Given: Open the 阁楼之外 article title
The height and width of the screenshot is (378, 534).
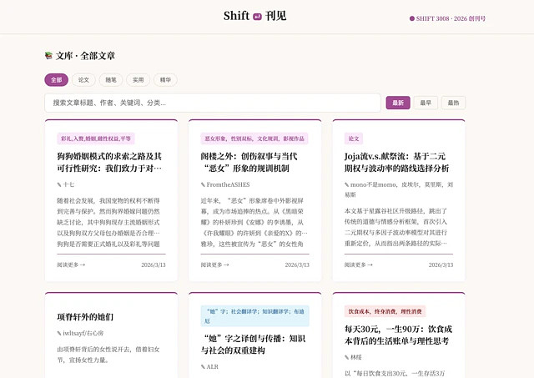Looking at the screenshot, I should click(249, 162).
